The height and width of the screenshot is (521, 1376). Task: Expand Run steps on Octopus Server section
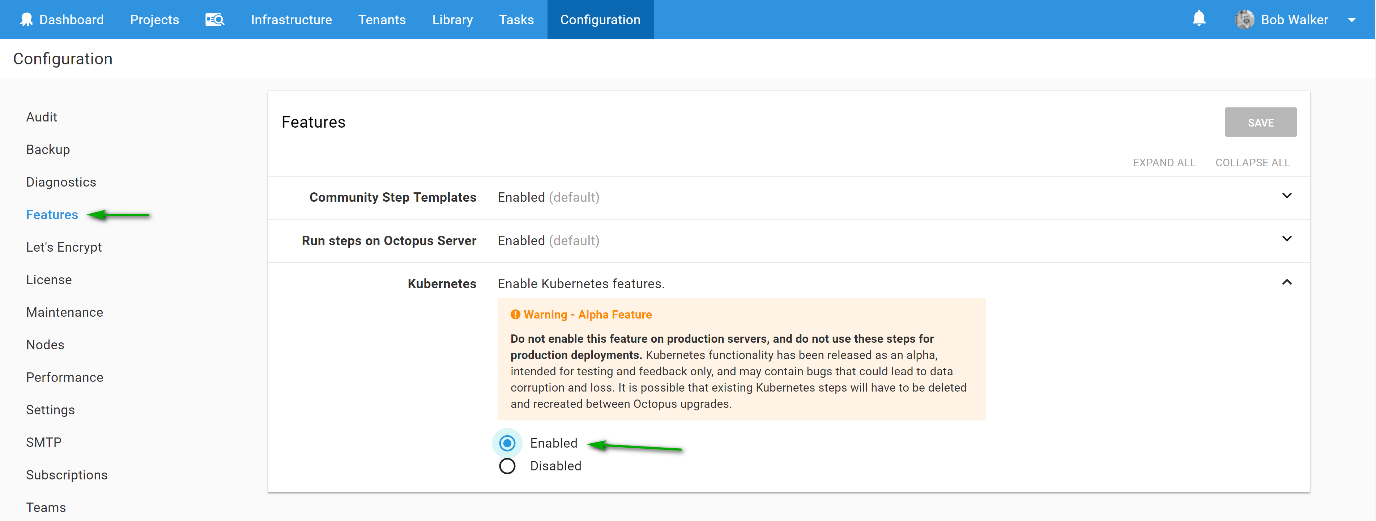[x=1286, y=239]
